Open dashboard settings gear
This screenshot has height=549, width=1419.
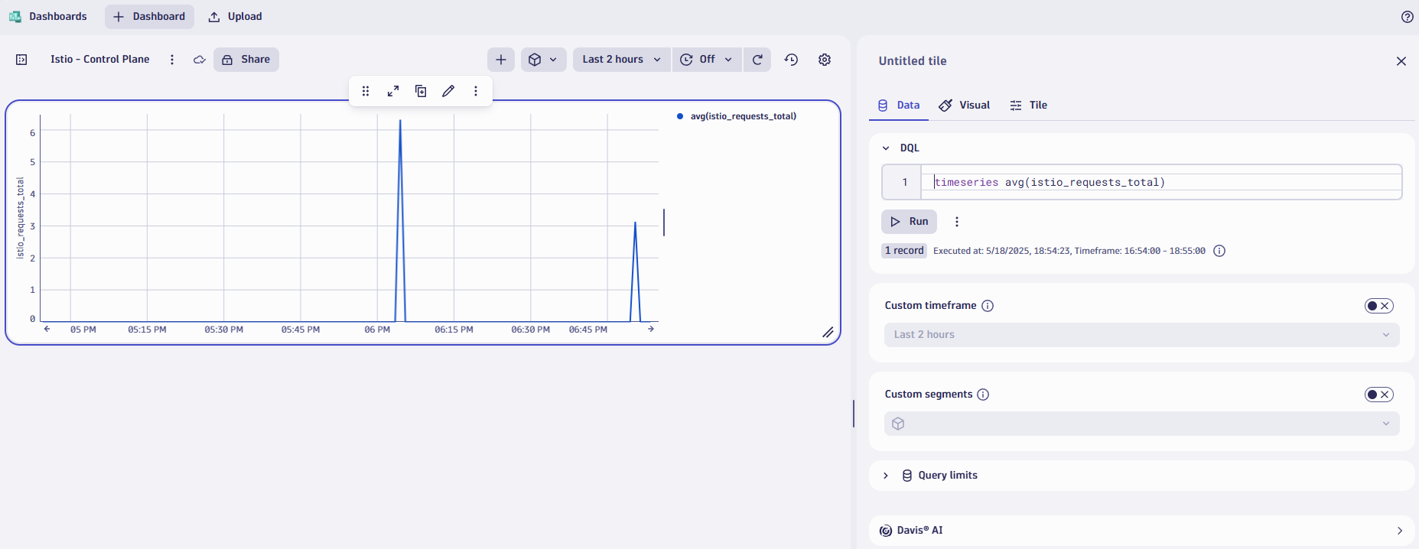pos(825,60)
